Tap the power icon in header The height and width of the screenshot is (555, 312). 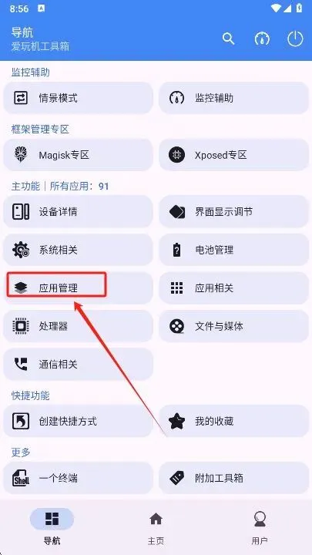295,39
